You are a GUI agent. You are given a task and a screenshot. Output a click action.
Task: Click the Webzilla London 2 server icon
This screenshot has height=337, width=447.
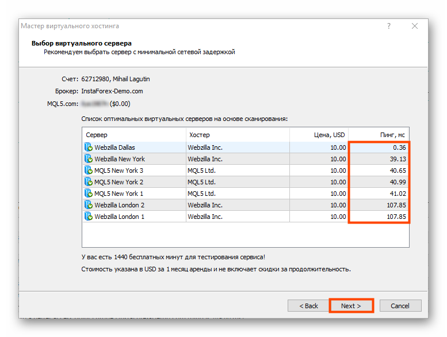pos(89,205)
